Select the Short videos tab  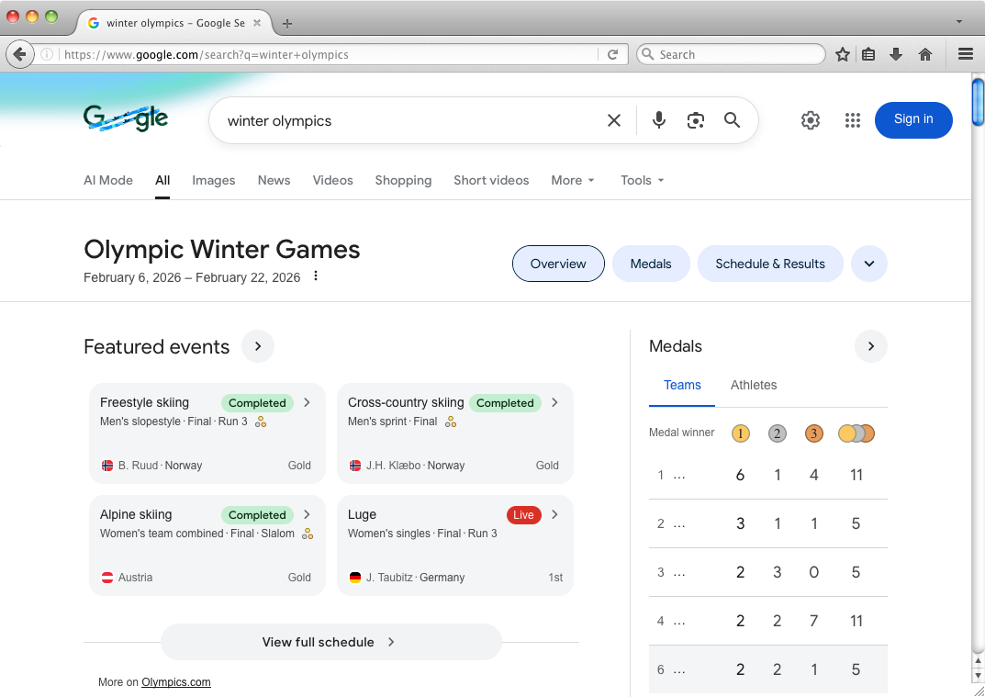[491, 180]
